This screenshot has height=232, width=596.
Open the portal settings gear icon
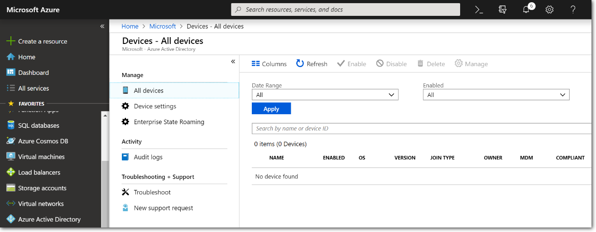[549, 10]
